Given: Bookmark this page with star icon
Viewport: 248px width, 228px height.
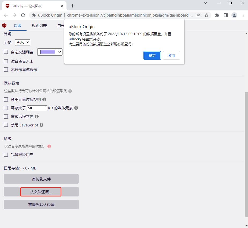Looking at the screenshot, I should pos(206,15).
